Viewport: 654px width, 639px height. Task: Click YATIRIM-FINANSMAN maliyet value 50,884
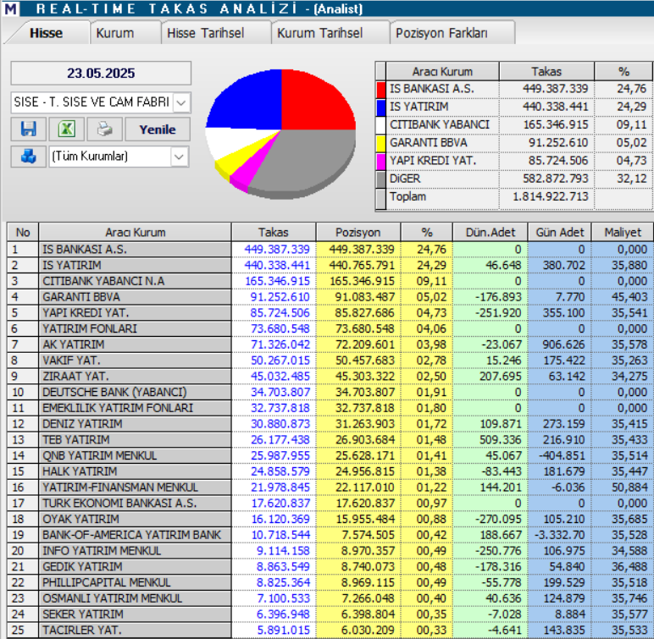coord(629,488)
